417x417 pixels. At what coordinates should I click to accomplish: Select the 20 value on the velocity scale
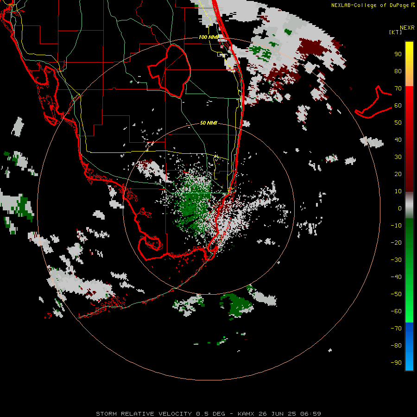tap(398, 174)
